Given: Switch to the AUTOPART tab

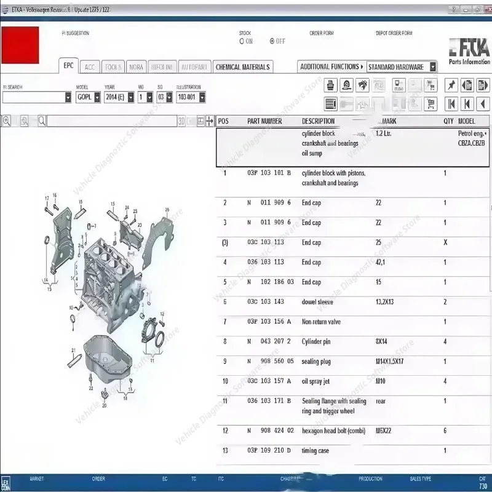Looking at the screenshot, I should click(194, 67).
